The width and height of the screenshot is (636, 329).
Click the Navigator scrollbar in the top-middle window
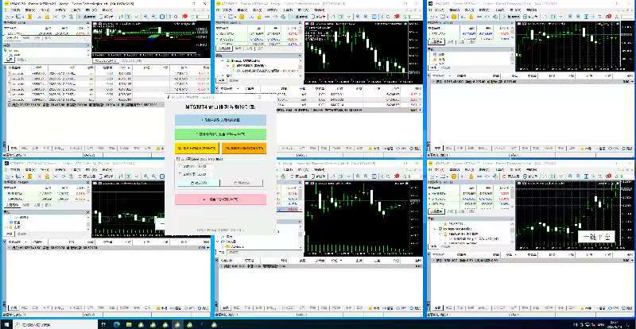(x=301, y=67)
